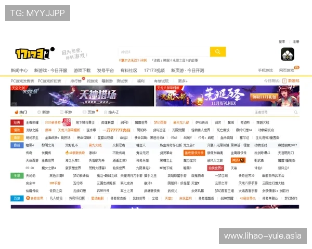Viewport: 312px width, 249px height.
Task: Click the search icon in the 王者世界 filter box
Action: [296, 113]
